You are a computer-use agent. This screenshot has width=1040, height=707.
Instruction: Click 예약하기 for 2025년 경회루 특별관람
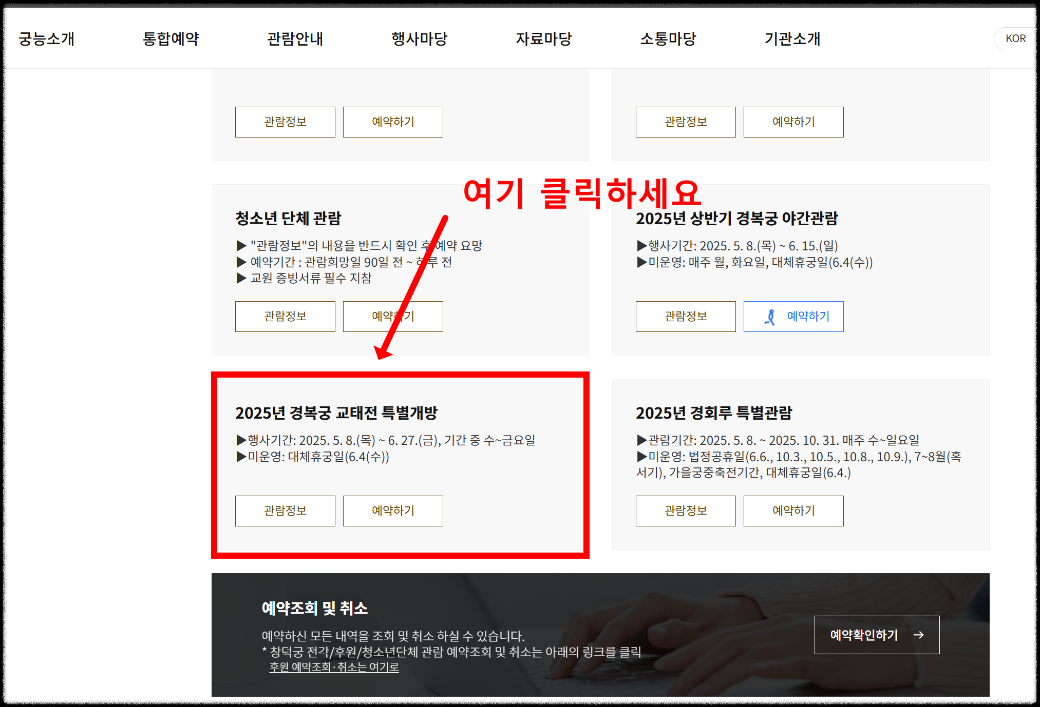[x=793, y=511]
